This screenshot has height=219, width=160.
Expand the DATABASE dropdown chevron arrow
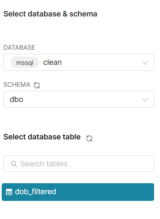tap(145, 63)
